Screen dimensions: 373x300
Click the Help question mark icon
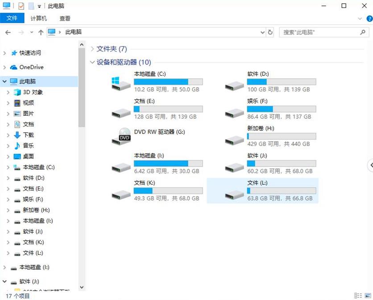(370, 18)
